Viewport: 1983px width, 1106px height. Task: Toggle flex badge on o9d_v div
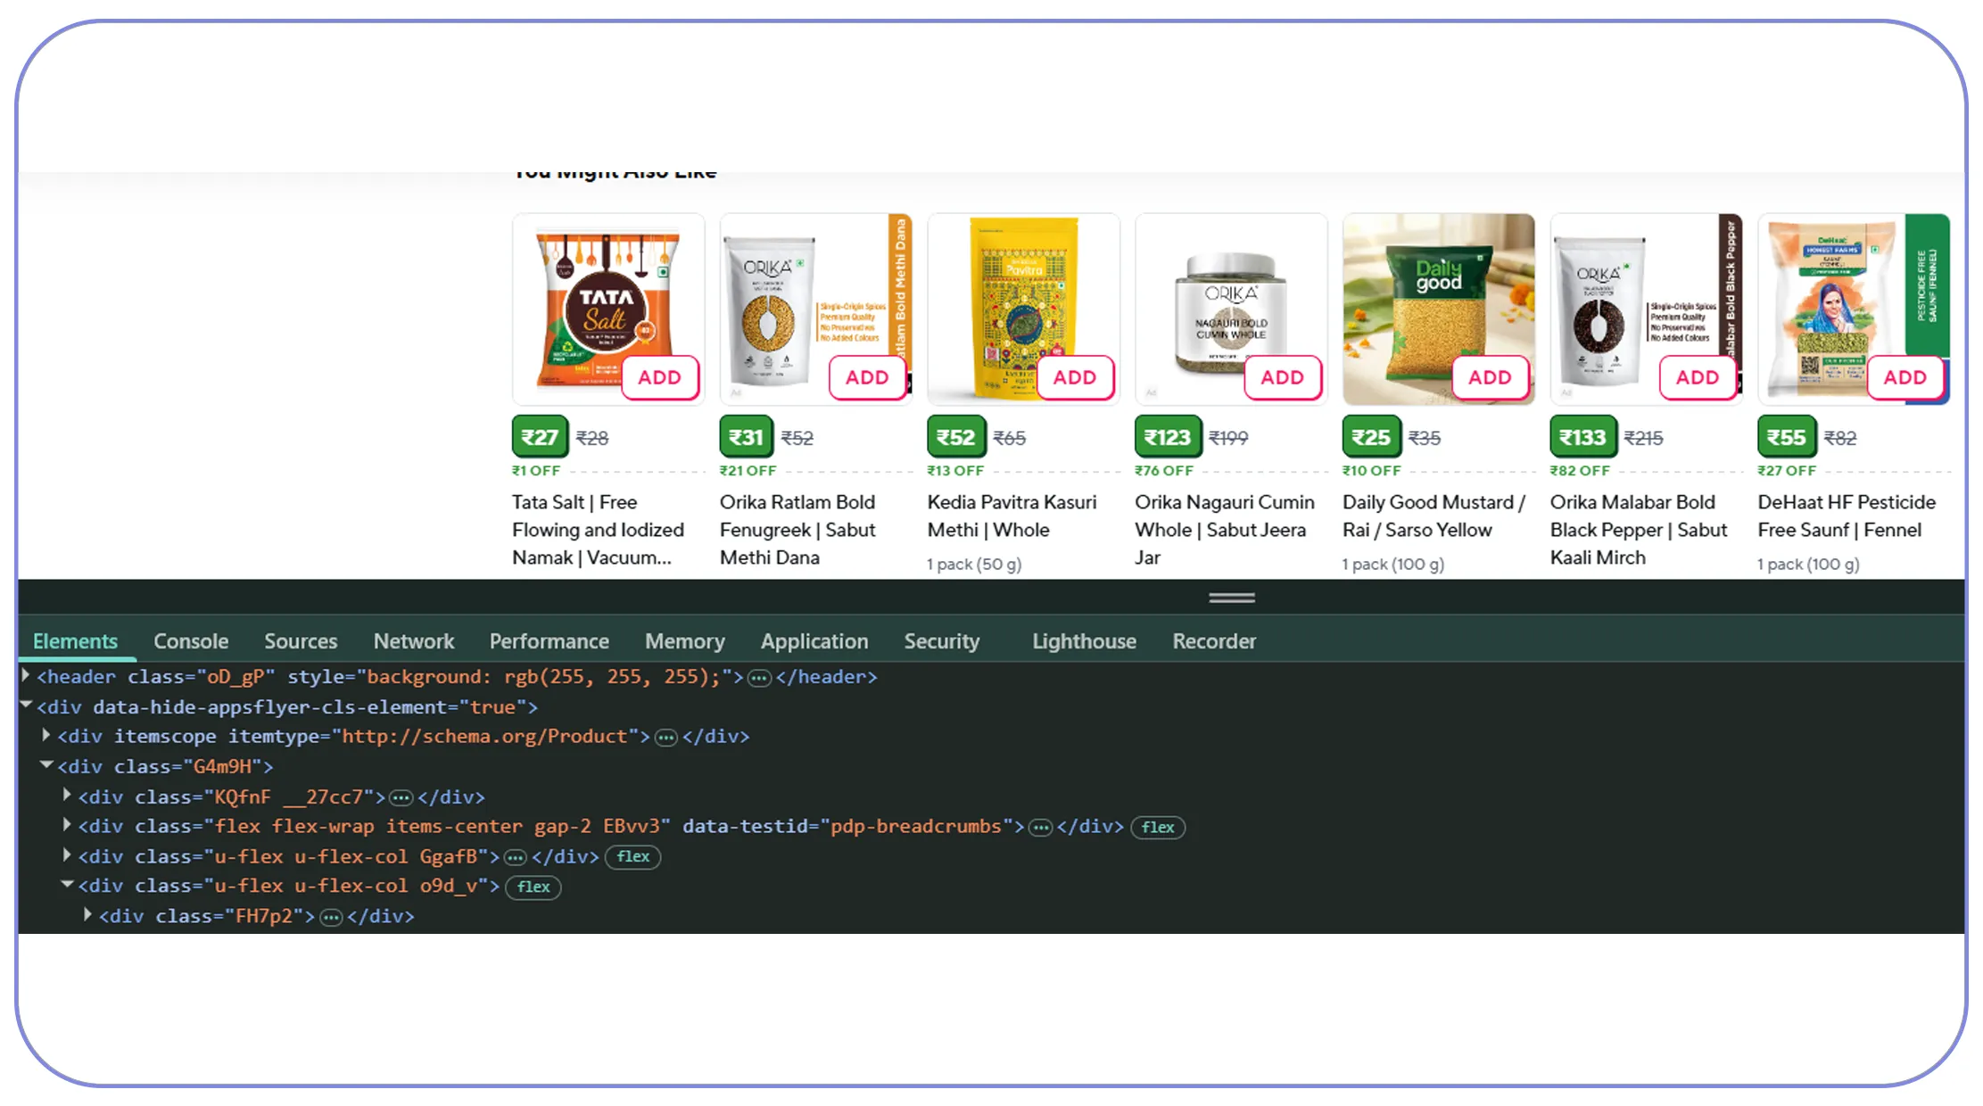[533, 887]
